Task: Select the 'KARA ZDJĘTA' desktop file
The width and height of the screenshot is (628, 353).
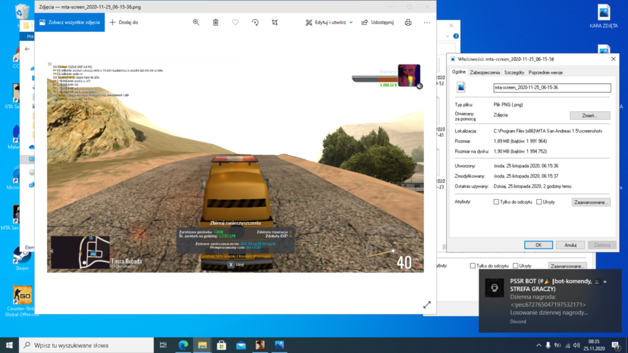Action: [604, 16]
